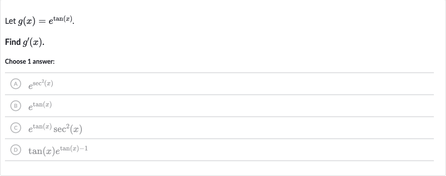Click the 'Choose 1 answer:' label
The width and height of the screenshot is (446, 176).
pyautogui.click(x=30, y=62)
